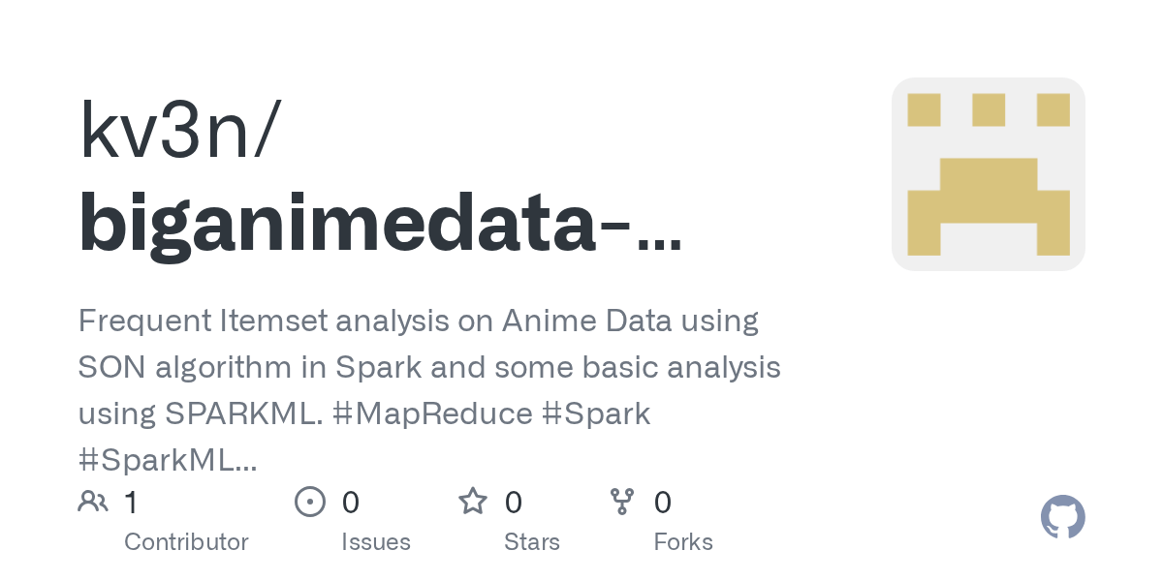Screen dimensions: 1163x581
Task: Open the kv3n/ owner name
Action: [181, 135]
